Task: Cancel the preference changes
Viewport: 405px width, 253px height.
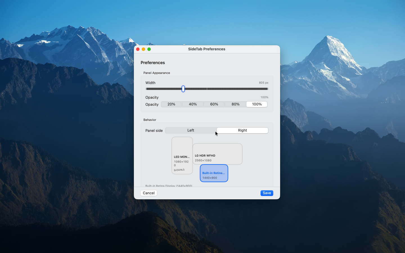Action: [148, 193]
